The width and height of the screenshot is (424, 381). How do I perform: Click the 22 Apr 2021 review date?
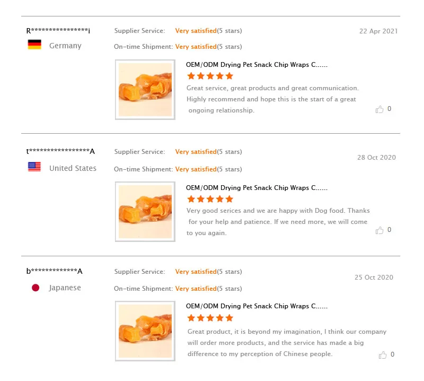[378, 31]
